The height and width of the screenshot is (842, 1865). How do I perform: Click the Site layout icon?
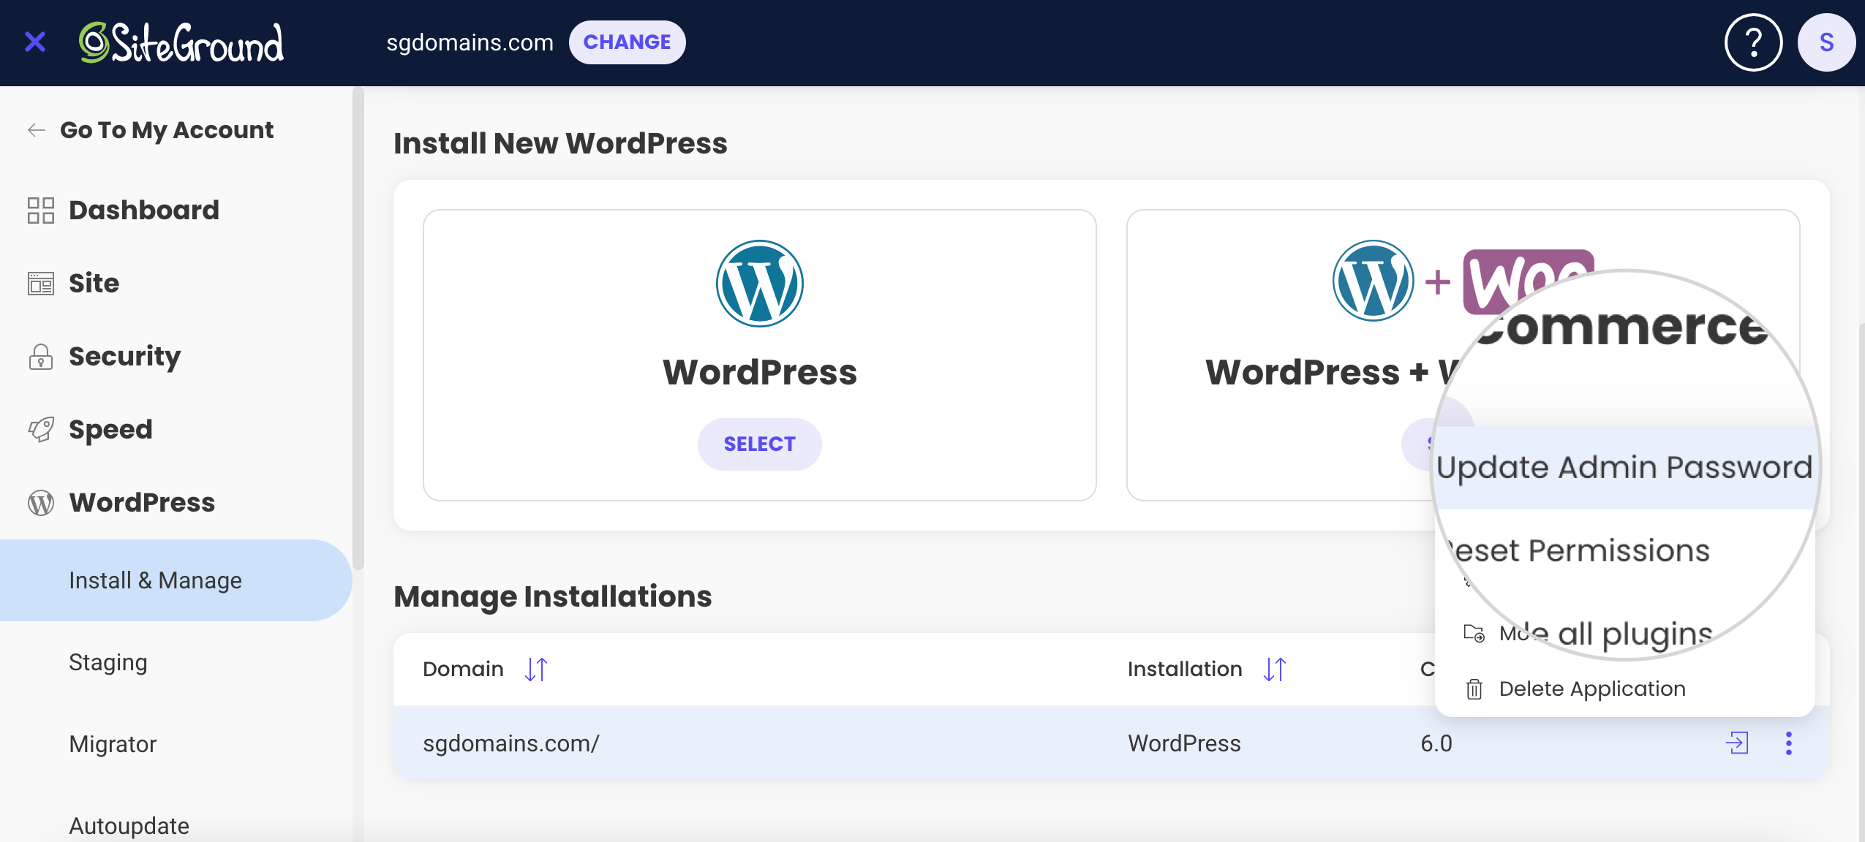click(x=41, y=284)
